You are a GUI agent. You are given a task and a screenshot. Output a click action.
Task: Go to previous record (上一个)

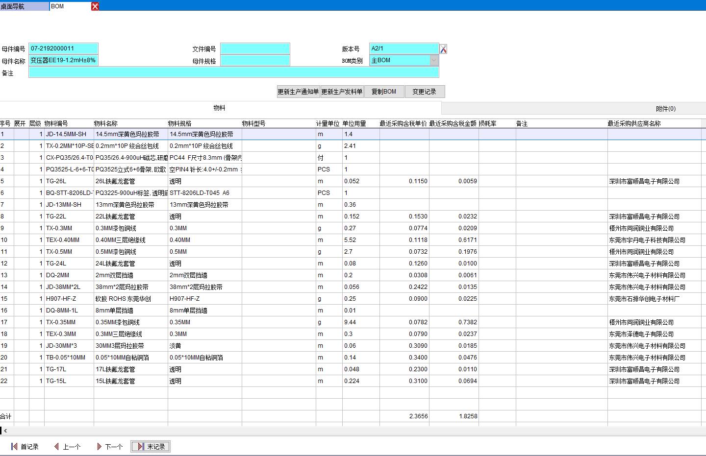[67, 447]
